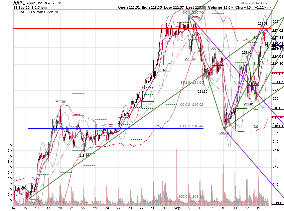Click the 225.10 price annotation

pyautogui.click(x=190, y=59)
